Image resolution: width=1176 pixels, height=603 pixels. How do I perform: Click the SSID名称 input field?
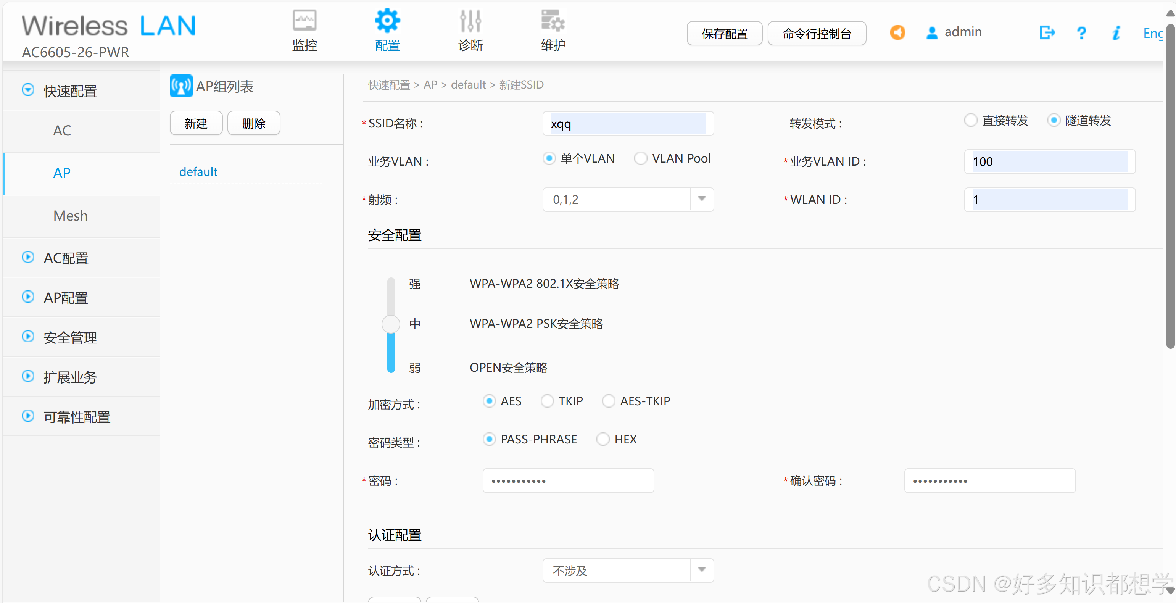coord(627,124)
